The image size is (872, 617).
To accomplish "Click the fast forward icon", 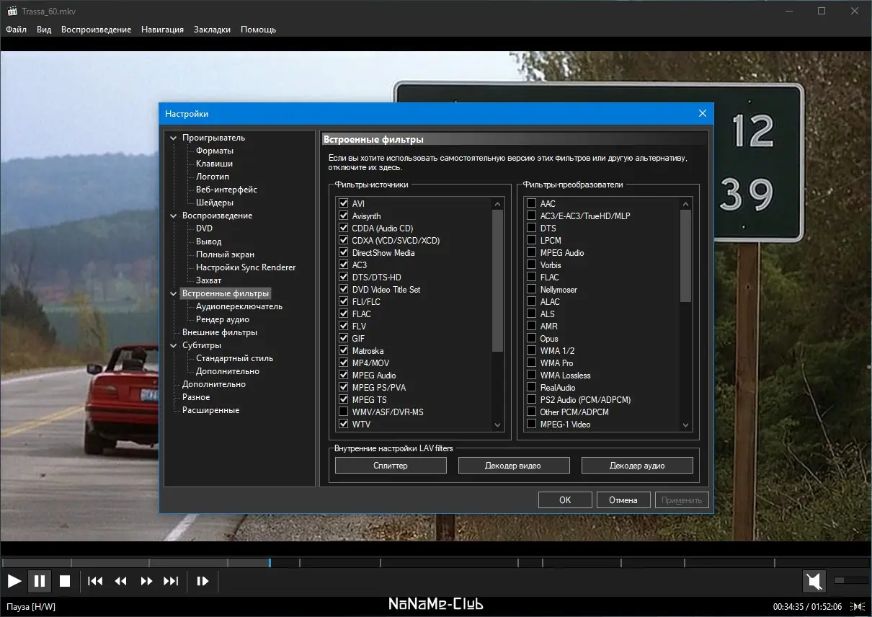I will tap(146, 581).
